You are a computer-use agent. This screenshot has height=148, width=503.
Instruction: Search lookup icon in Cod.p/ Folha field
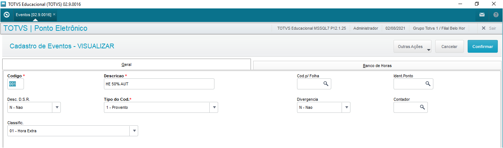click(x=326, y=84)
